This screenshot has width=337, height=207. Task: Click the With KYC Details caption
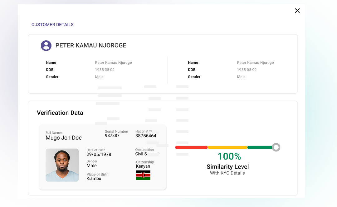pos(227,173)
